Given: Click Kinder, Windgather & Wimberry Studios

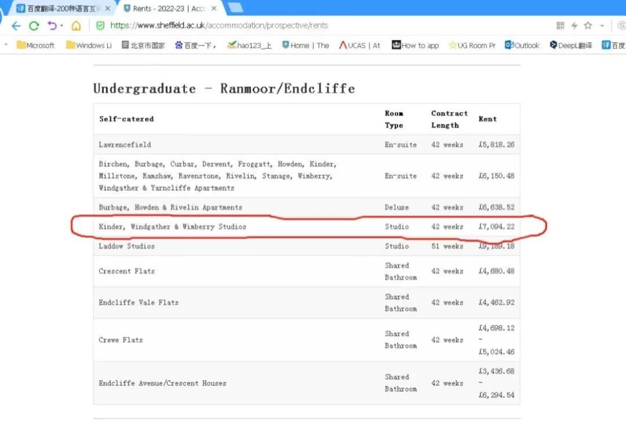Looking at the screenshot, I should [x=173, y=227].
